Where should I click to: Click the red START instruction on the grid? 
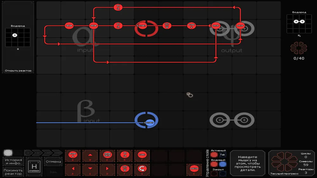[142, 26]
